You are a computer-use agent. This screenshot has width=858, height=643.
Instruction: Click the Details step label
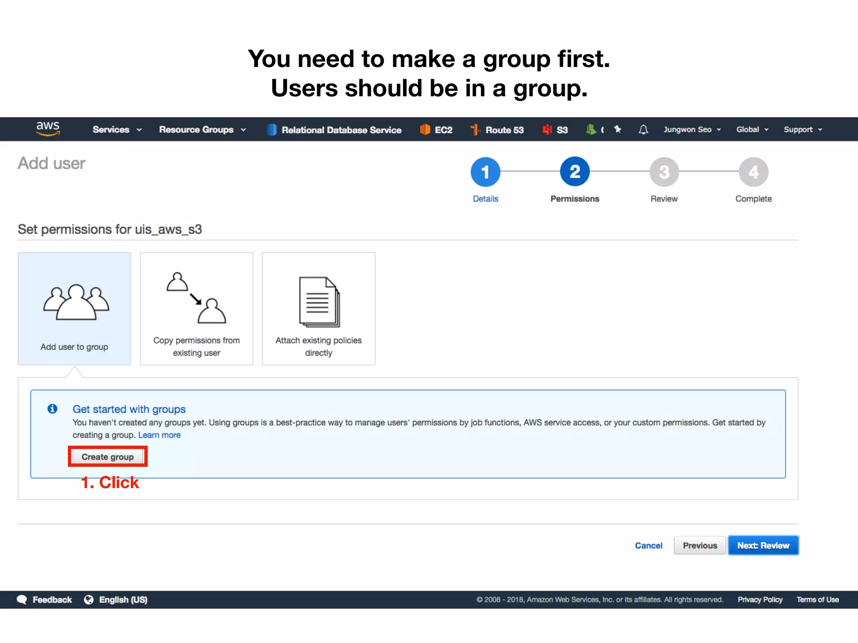point(485,199)
